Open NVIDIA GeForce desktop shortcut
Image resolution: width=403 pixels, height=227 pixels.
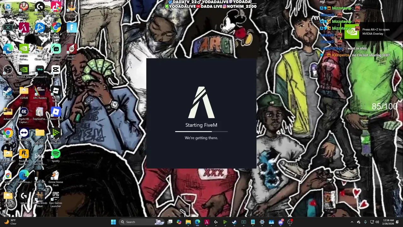tap(24, 52)
